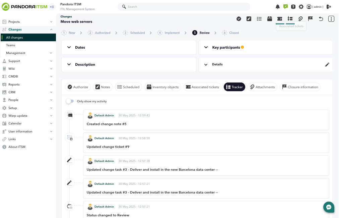Select workflow step 4 Implement
The height and width of the screenshot is (218, 339).
(168, 33)
